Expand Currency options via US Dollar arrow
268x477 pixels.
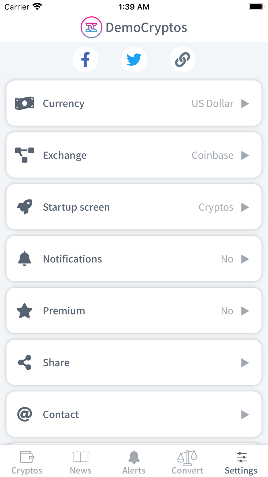click(x=245, y=104)
